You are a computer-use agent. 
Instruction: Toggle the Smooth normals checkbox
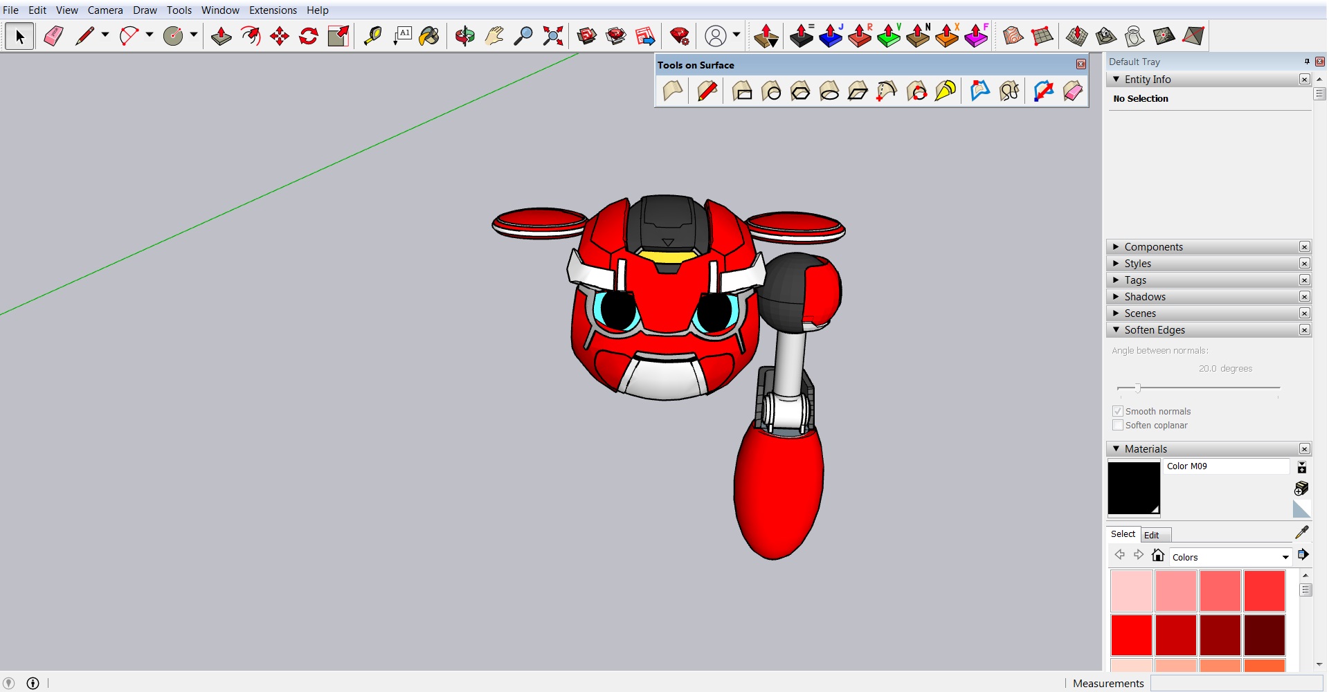click(1117, 411)
